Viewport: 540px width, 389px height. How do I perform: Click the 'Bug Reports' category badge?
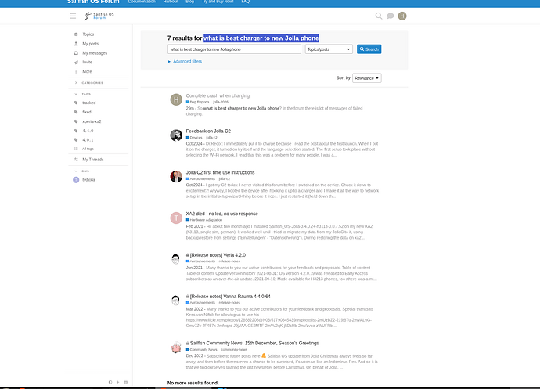click(x=198, y=102)
